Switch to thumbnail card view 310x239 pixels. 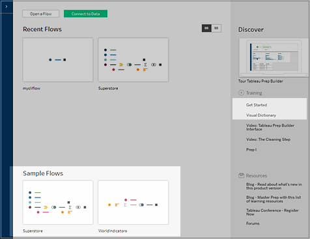pos(206,28)
